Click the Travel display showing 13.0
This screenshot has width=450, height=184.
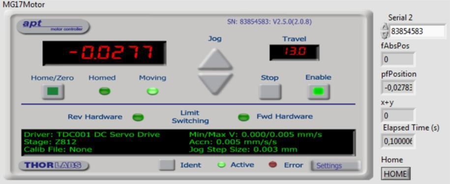pyautogui.click(x=295, y=53)
